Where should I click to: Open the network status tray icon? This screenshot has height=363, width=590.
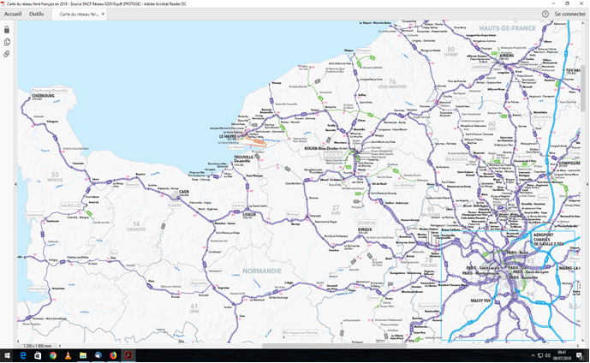click(540, 355)
